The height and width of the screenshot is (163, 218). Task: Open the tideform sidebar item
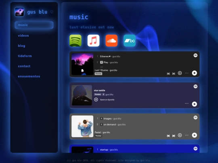point(25,56)
